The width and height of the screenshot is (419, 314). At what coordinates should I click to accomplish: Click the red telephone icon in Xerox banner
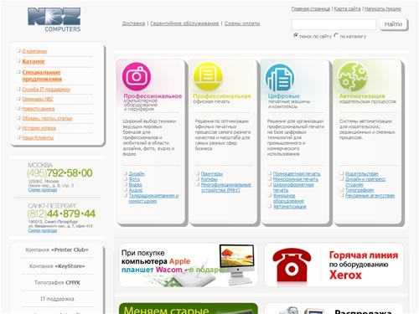292,265
